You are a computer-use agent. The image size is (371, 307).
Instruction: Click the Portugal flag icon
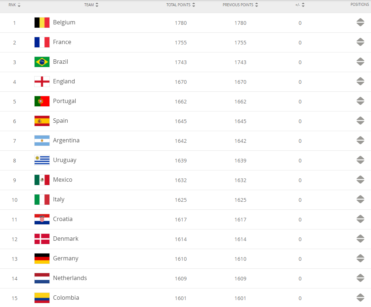42,101
